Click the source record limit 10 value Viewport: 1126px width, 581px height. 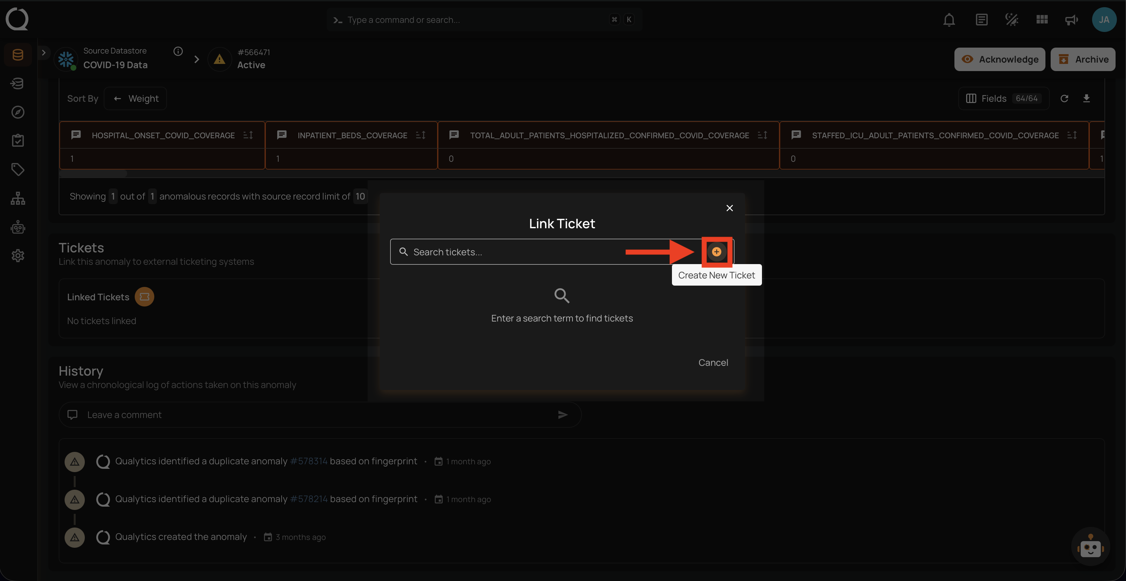(x=360, y=196)
